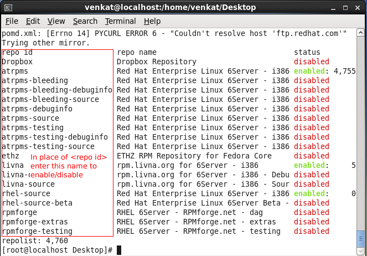The width and height of the screenshot is (367, 256).
Task: Click the 'rhel-source' repo id
Action: pyautogui.click(x=26, y=194)
